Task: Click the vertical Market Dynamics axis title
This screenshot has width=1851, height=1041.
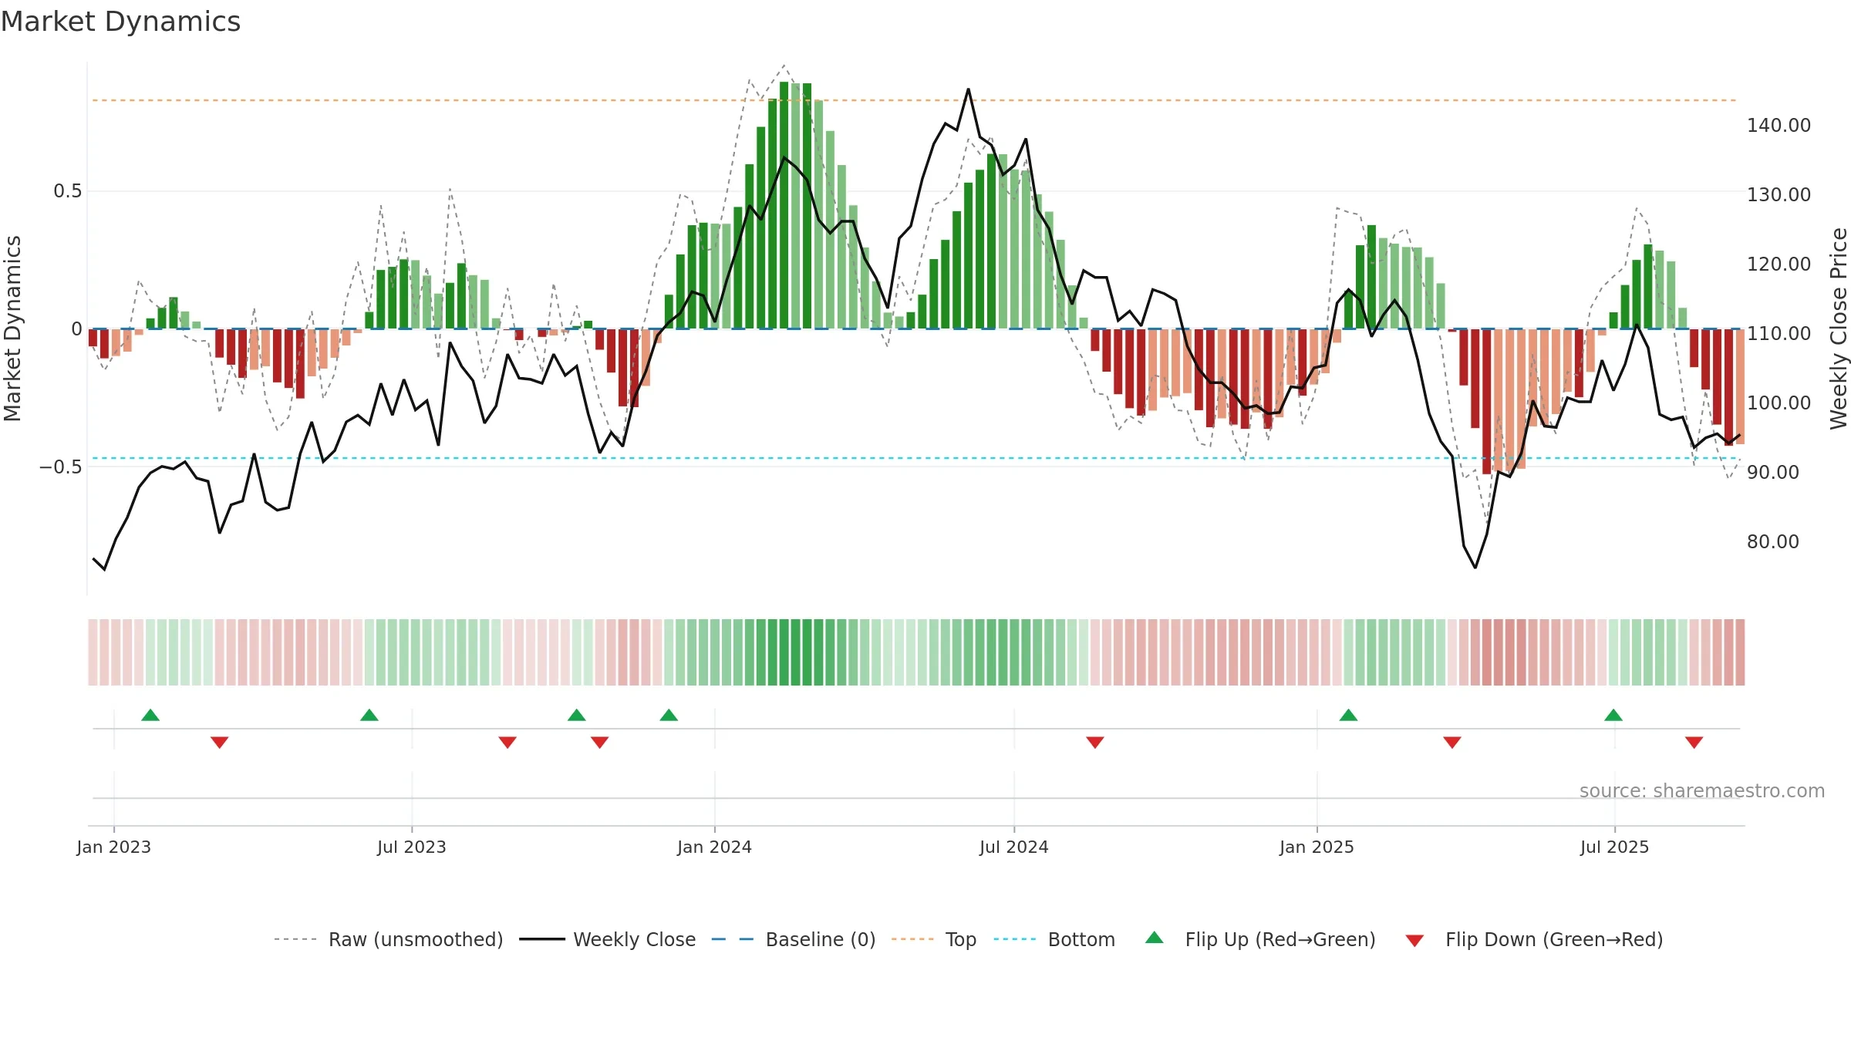Action: point(12,328)
